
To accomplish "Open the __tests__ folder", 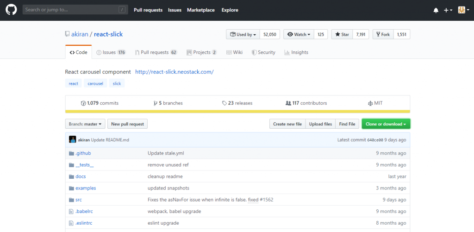I will coord(85,165).
